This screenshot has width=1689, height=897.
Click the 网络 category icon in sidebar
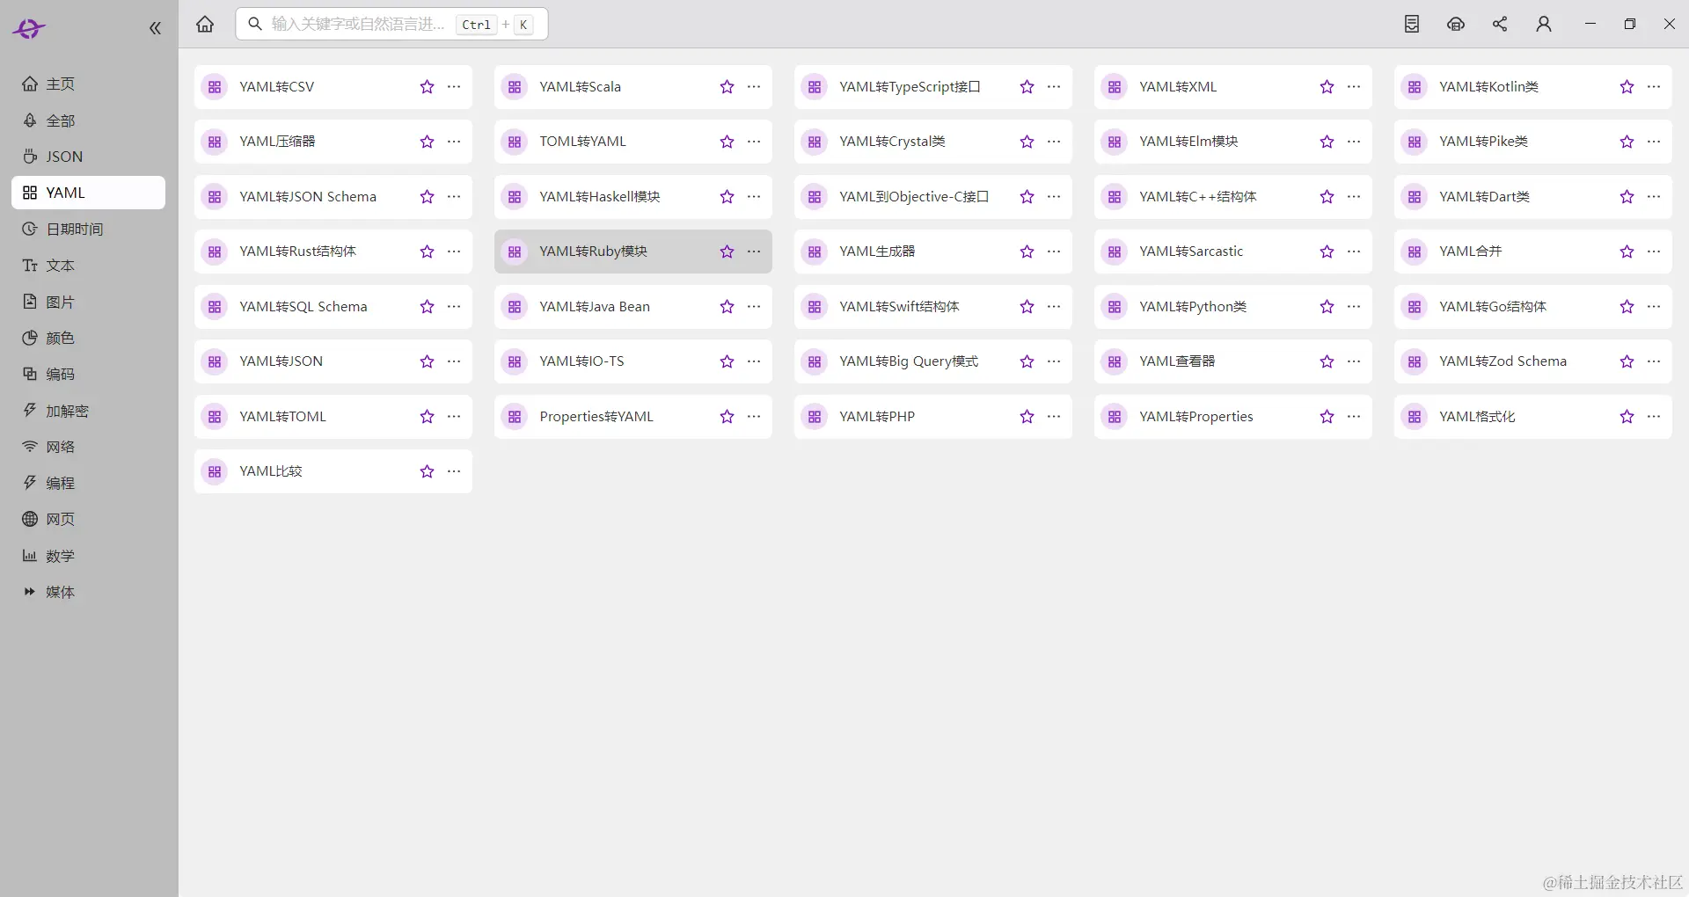pyautogui.click(x=30, y=447)
